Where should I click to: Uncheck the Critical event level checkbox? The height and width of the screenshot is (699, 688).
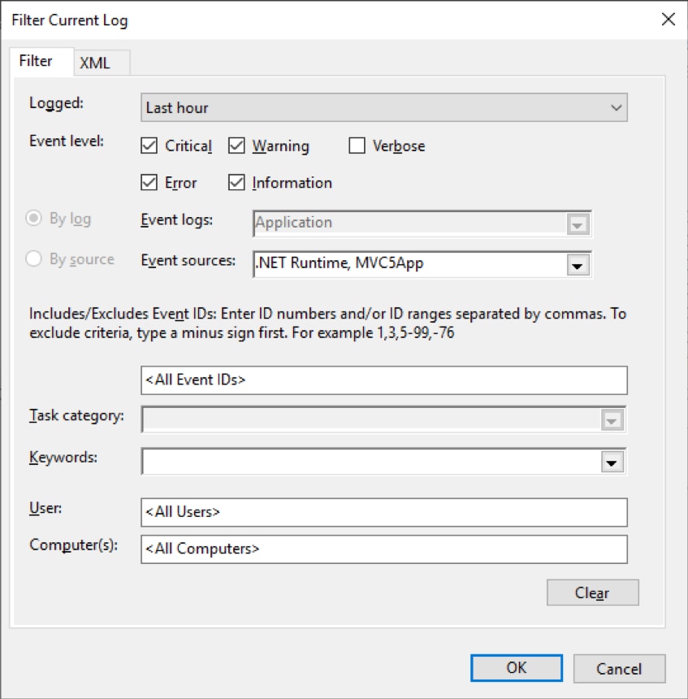149,146
